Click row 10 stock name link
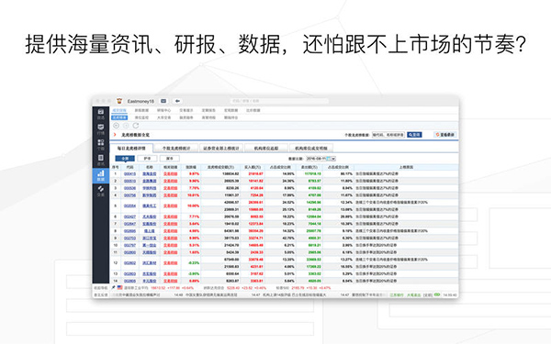Screen dimensions: 551x344 (150, 245)
